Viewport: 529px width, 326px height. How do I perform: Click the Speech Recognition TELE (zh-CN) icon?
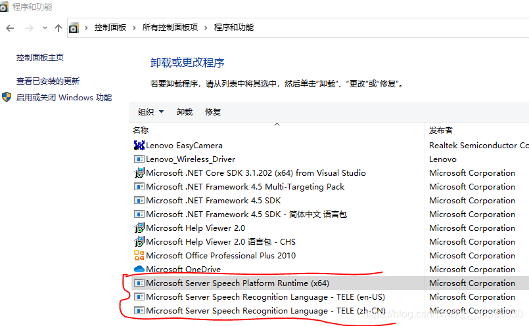[139, 311]
